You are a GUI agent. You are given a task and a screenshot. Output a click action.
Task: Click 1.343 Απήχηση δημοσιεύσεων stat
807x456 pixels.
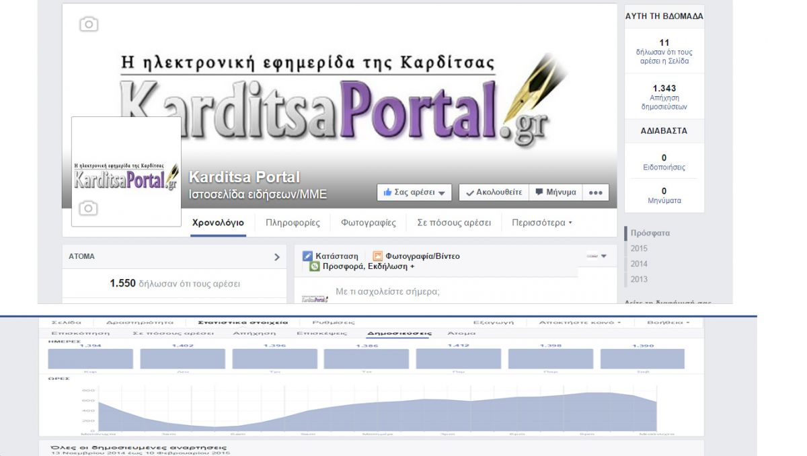664,98
